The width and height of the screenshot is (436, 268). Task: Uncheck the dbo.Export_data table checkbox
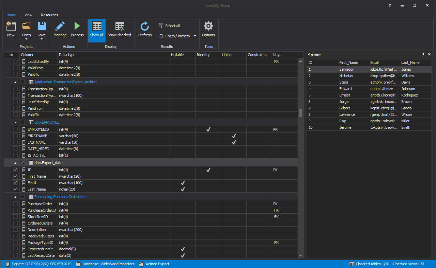point(22,163)
